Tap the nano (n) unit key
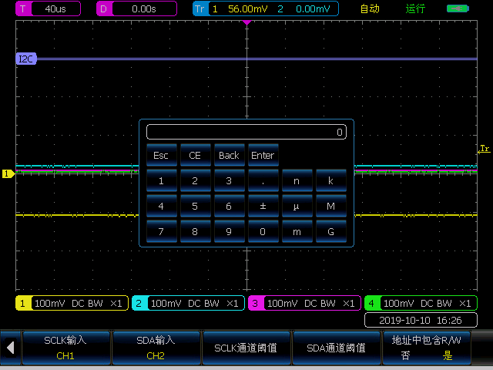This screenshot has height=370, width=493. [x=297, y=181]
